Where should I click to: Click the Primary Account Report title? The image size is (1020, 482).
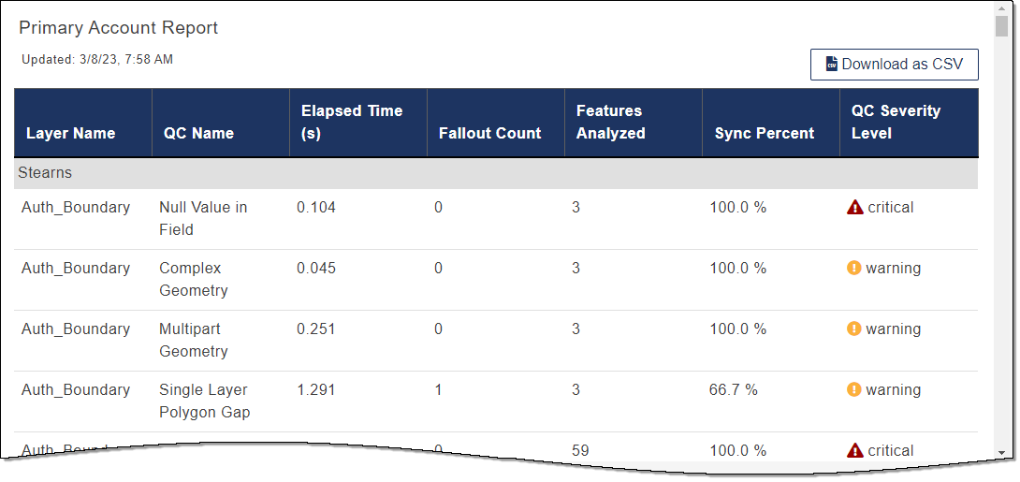point(119,28)
